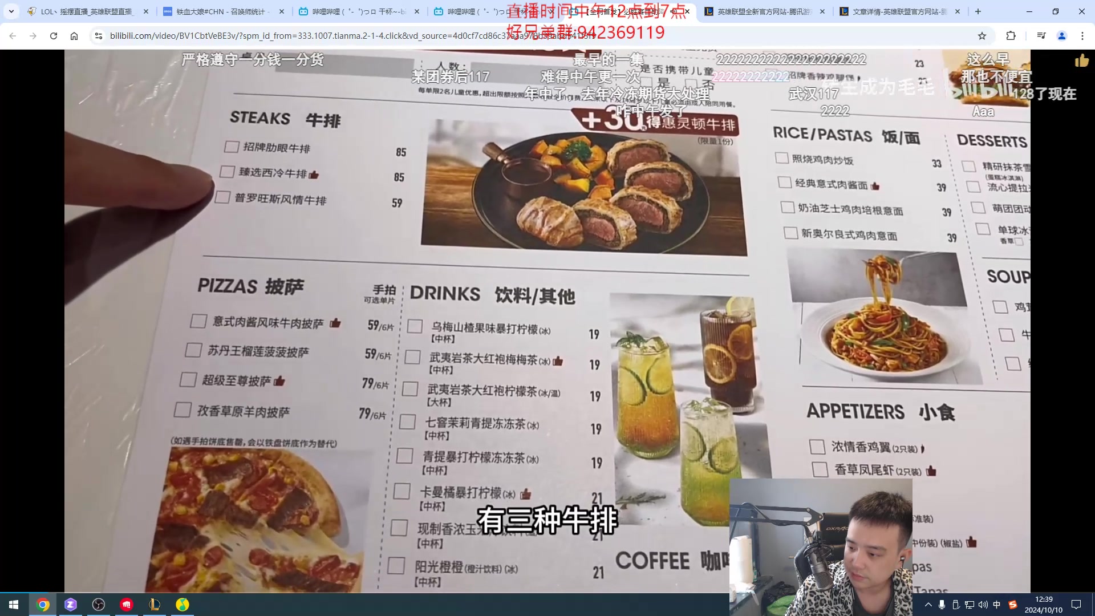
Task: View site information for bilibili.com
Action: [99, 36]
